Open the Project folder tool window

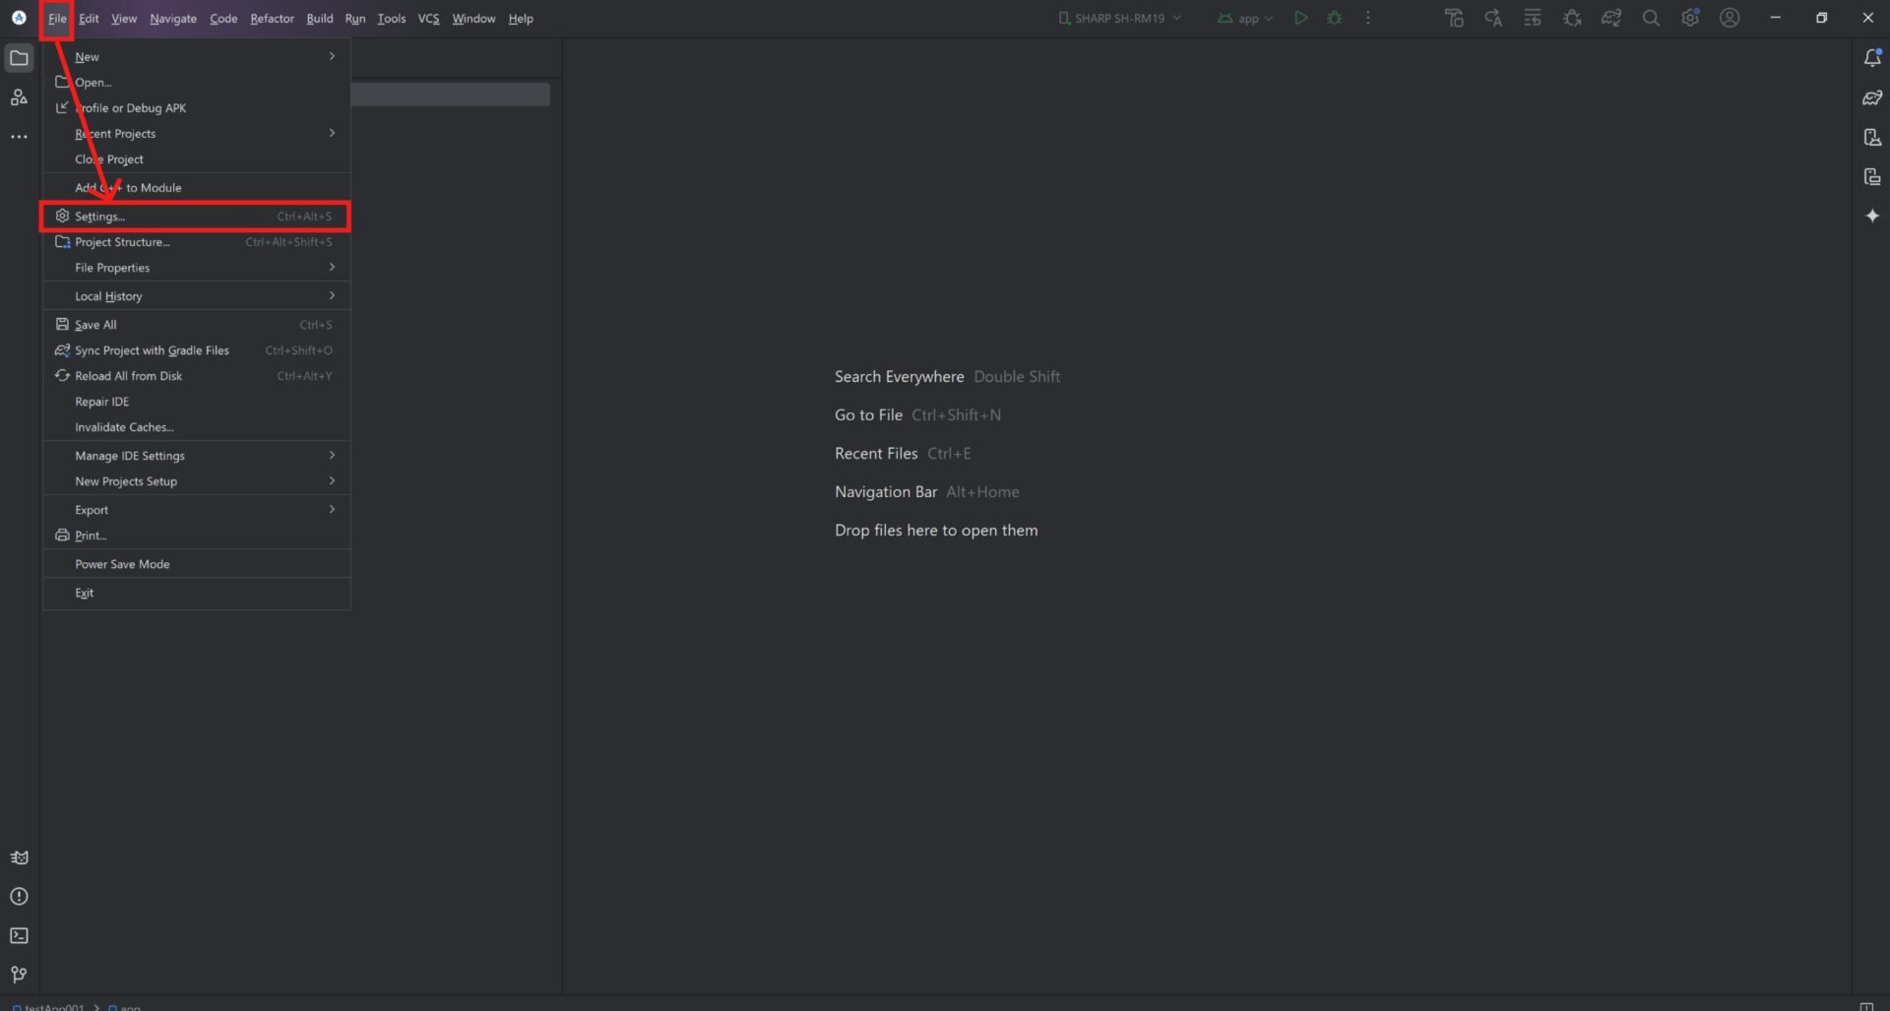coord(19,58)
